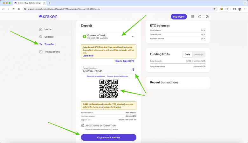Image resolution: width=248 pixels, height=143 pixels.
Task: Open the Transfer section in sidebar
Action: (x=49, y=44)
